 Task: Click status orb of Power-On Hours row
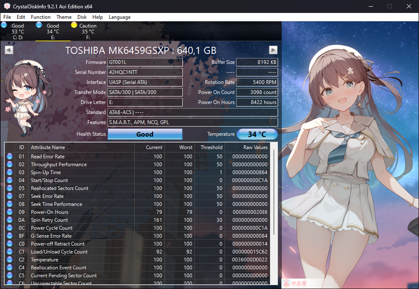pos(10,212)
